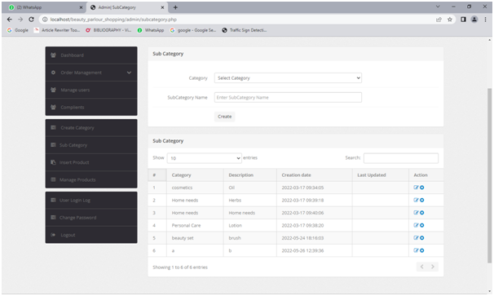
Task: Share this page from the address bar
Action: tap(439, 20)
